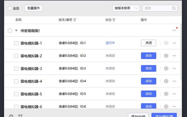187x117 pixels.
Task: Select the 雷电模拟器-5 name text
Action: pyautogui.click(x=31, y=94)
